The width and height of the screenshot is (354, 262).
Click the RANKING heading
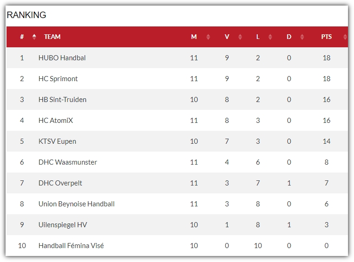click(26, 15)
